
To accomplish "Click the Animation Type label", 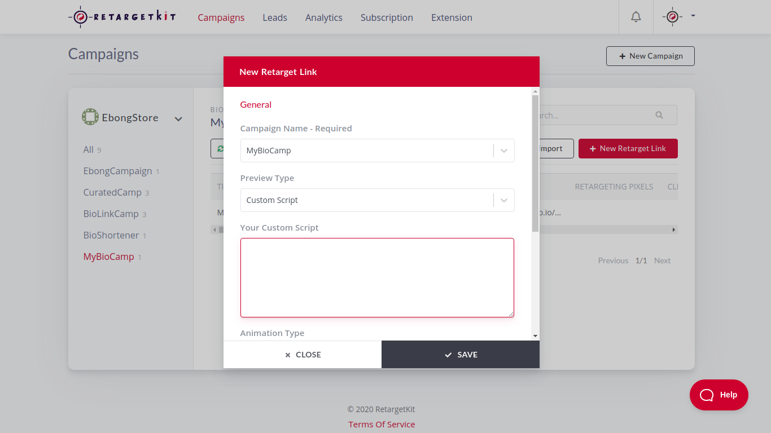I will pos(272,333).
